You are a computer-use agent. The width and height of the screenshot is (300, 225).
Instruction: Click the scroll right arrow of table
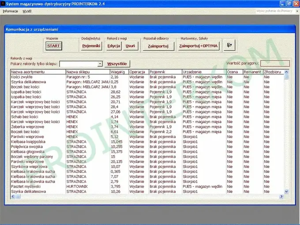point(281,196)
